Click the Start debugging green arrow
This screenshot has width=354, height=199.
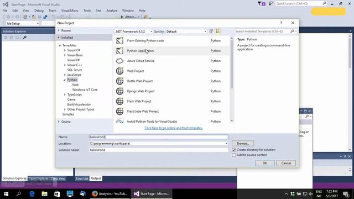click(122, 17)
